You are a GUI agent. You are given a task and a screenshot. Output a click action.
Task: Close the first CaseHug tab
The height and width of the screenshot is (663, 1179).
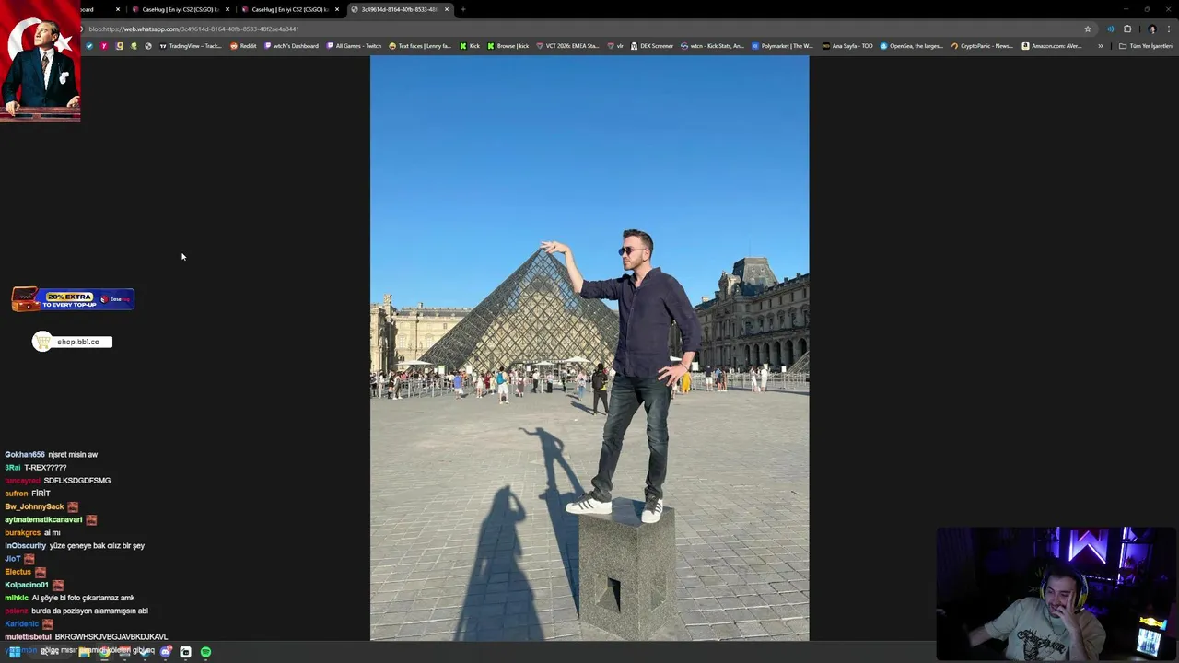pos(228,9)
